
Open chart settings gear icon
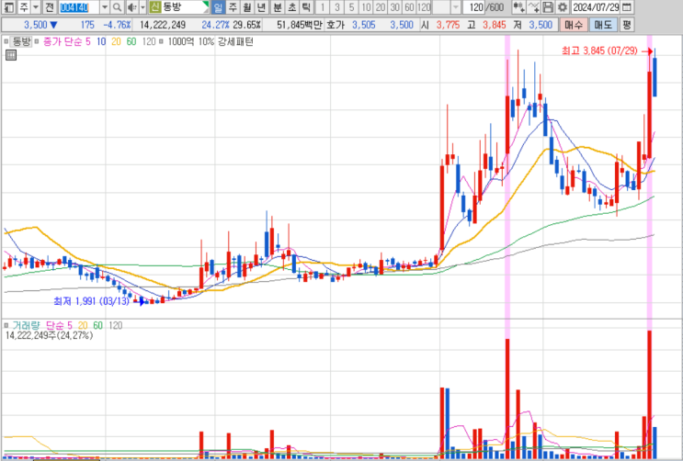coord(563,7)
